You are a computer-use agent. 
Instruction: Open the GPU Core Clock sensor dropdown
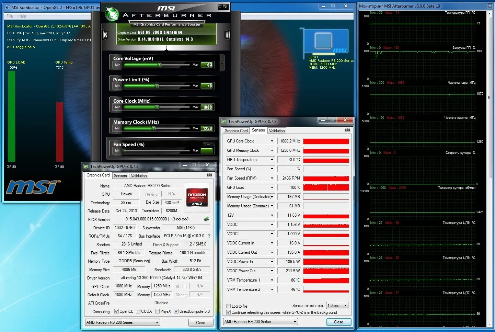[x=272, y=141]
